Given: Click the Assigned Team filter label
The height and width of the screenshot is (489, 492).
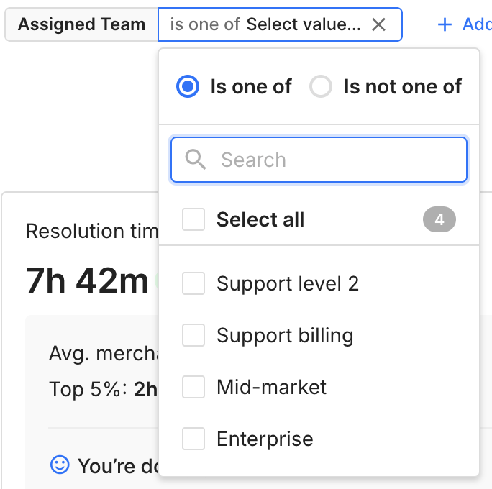Looking at the screenshot, I should click(x=81, y=24).
